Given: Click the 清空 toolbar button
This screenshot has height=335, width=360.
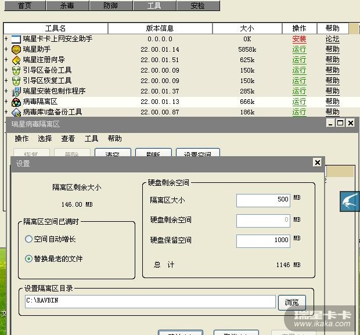Looking at the screenshot, I should [x=113, y=152].
